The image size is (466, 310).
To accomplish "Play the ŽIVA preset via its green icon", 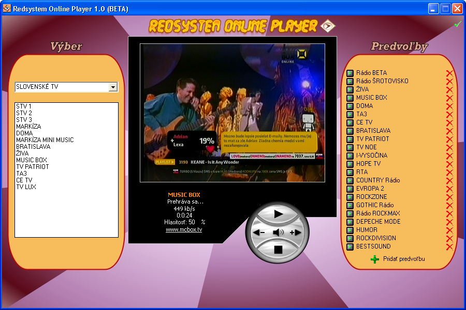I will (350, 89).
